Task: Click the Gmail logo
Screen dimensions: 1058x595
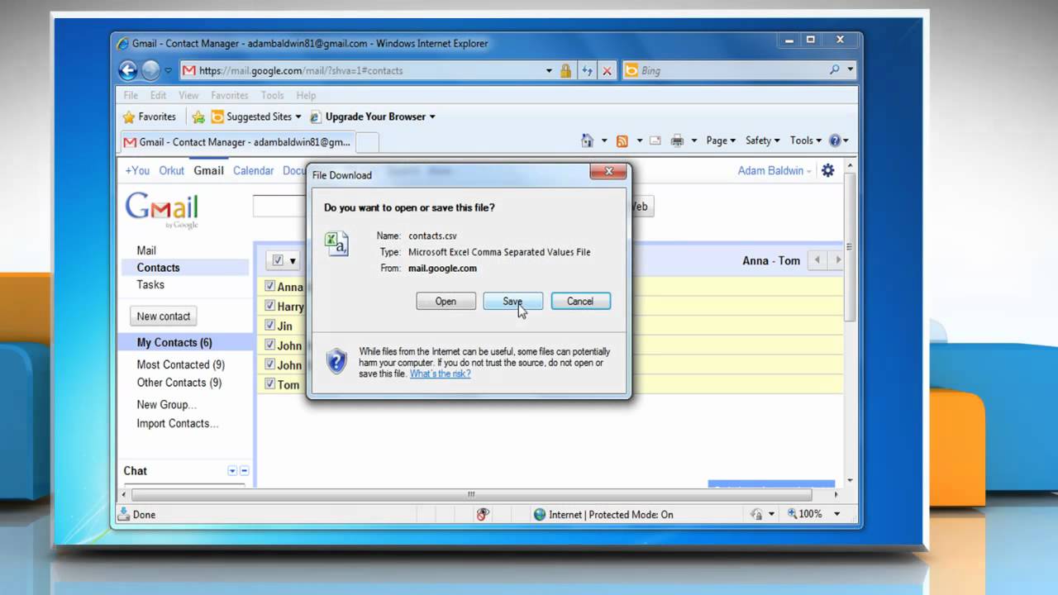Action: pos(162,209)
